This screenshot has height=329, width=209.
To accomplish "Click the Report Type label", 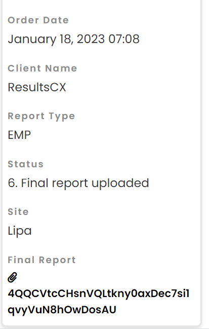I will click(41, 117).
